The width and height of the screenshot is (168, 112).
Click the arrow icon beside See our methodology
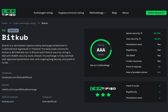pos(111,65)
